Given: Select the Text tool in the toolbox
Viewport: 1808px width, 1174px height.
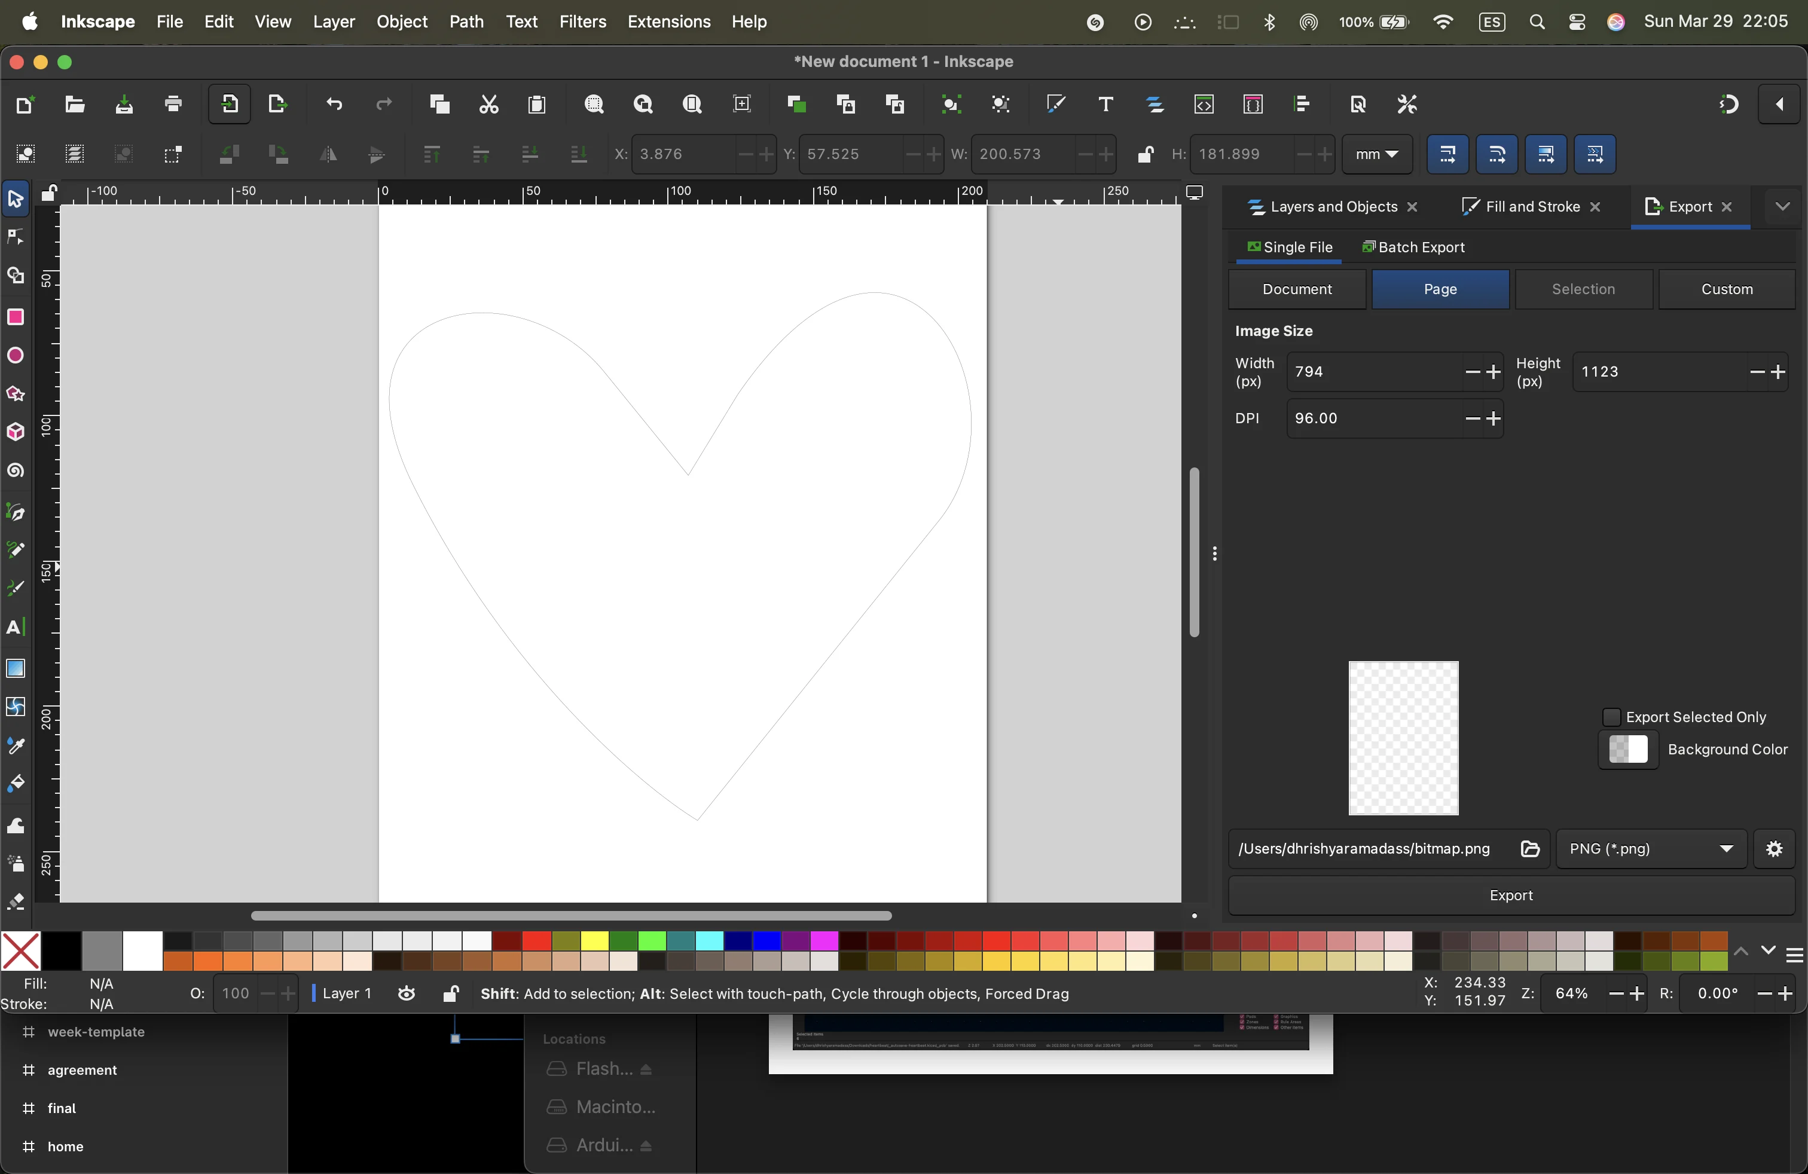Looking at the screenshot, I should click(16, 627).
